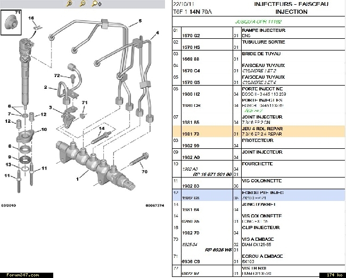This screenshot has height=278, width=346.
Task: Select callout 72 near the small pipe
Action: pos(57,76)
